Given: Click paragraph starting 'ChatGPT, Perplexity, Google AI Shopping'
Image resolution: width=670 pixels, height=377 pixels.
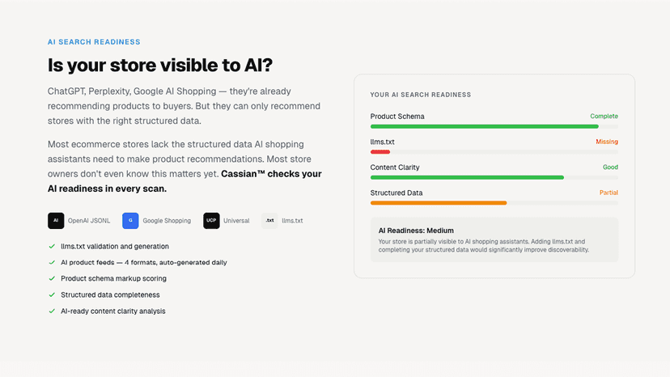Looking at the screenshot, I should [x=184, y=106].
